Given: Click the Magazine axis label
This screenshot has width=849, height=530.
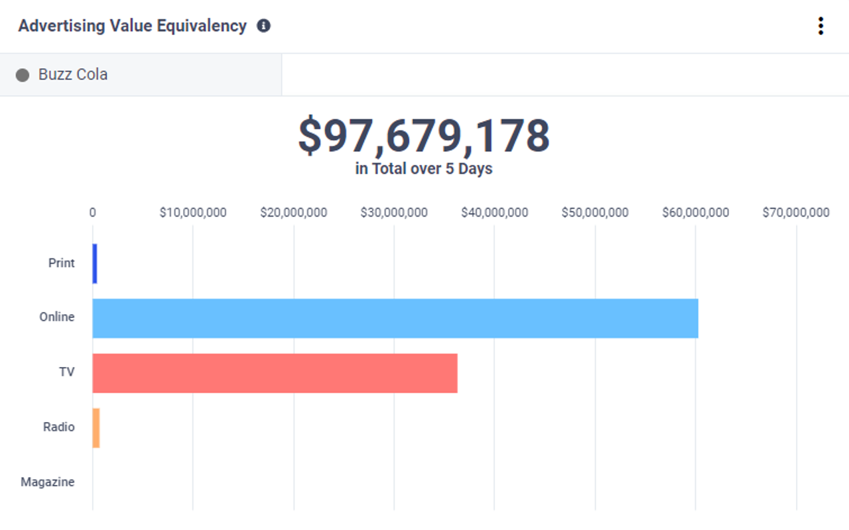Looking at the screenshot, I should [48, 482].
